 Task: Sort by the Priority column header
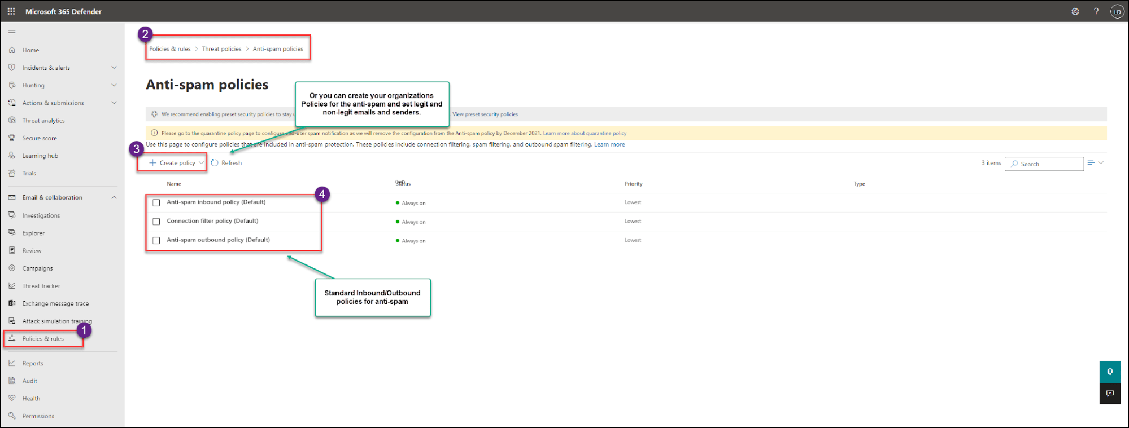pos(633,184)
